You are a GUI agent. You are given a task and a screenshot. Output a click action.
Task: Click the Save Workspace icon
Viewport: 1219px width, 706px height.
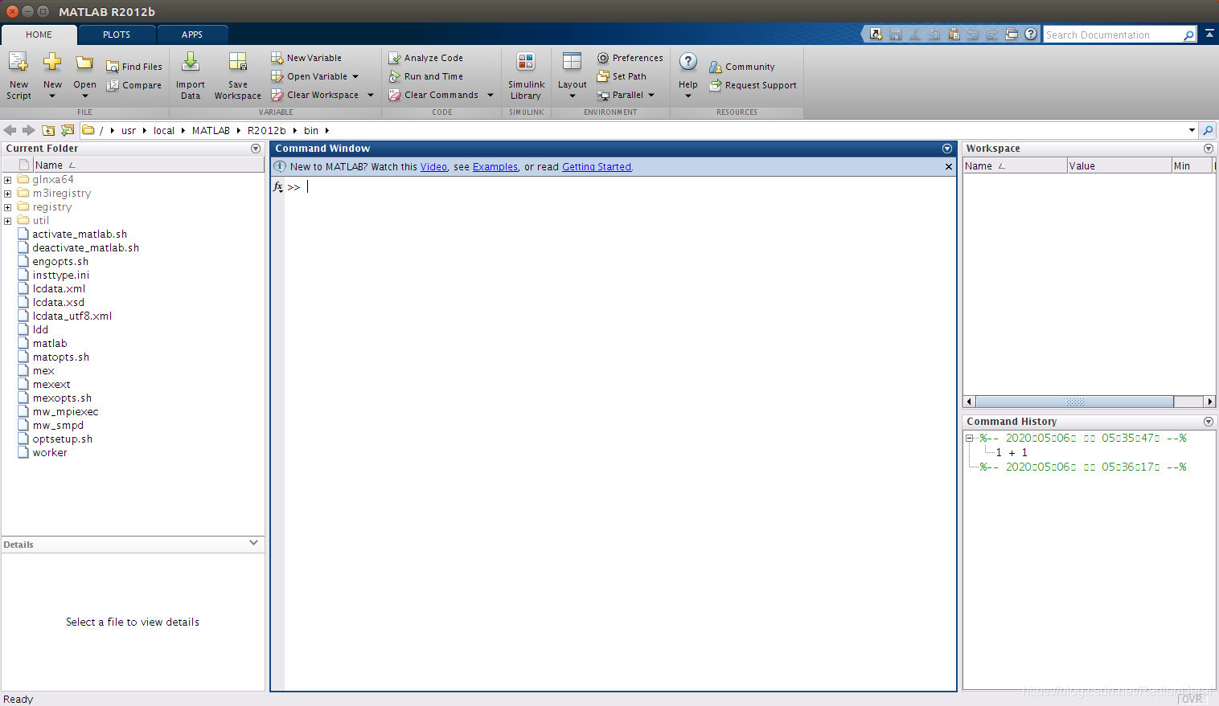238,62
